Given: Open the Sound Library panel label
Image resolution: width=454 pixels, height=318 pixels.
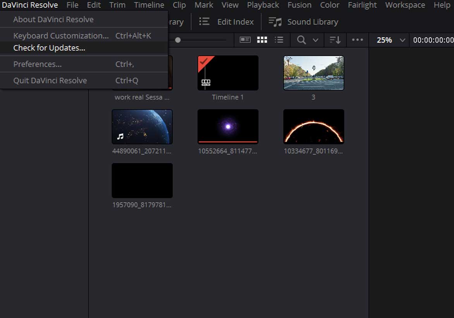Looking at the screenshot, I should click(x=313, y=22).
